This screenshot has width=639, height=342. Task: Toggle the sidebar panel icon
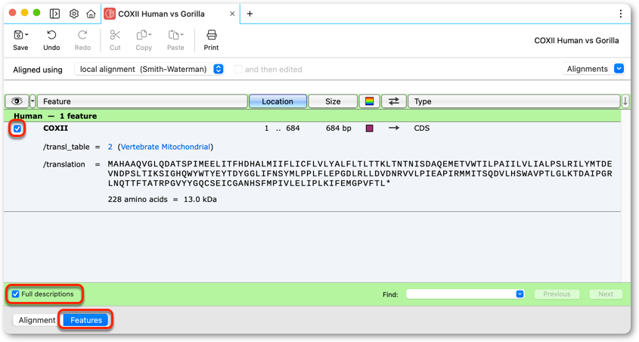[54, 14]
